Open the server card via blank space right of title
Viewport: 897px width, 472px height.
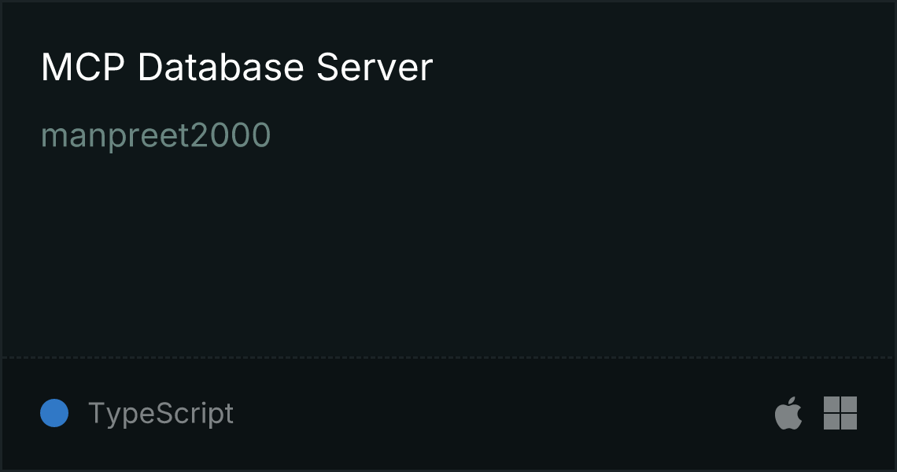(658, 67)
